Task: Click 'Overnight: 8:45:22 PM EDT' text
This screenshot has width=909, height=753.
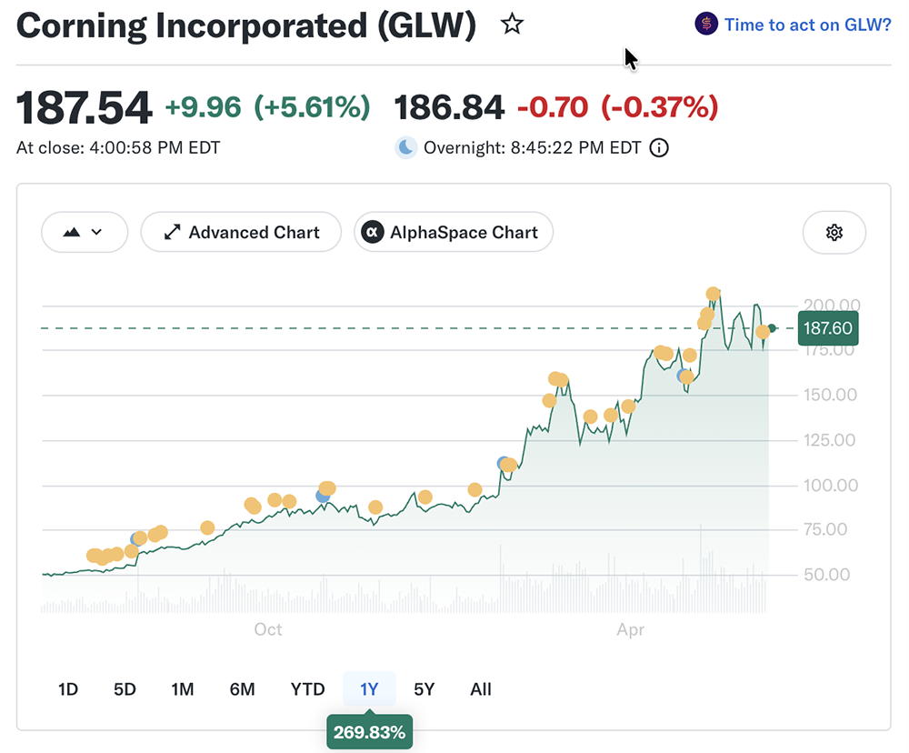Action: pyautogui.click(x=532, y=148)
